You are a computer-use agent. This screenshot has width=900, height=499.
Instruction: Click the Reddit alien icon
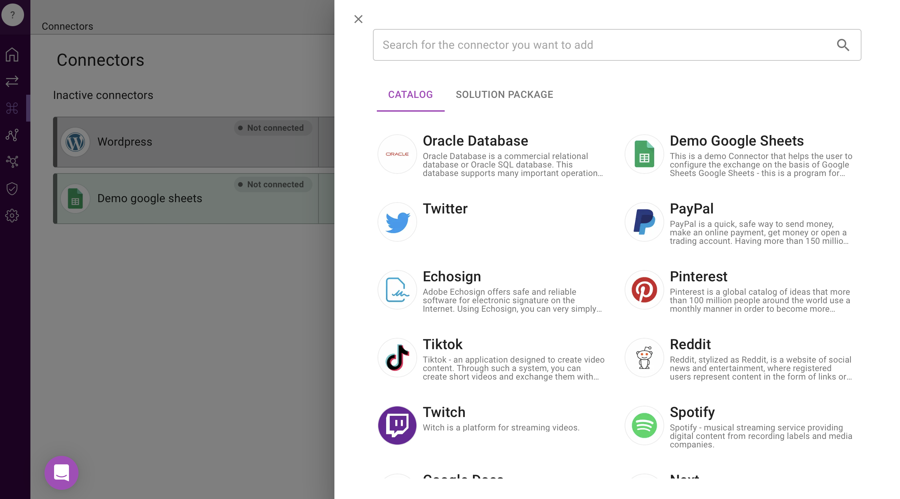(644, 358)
